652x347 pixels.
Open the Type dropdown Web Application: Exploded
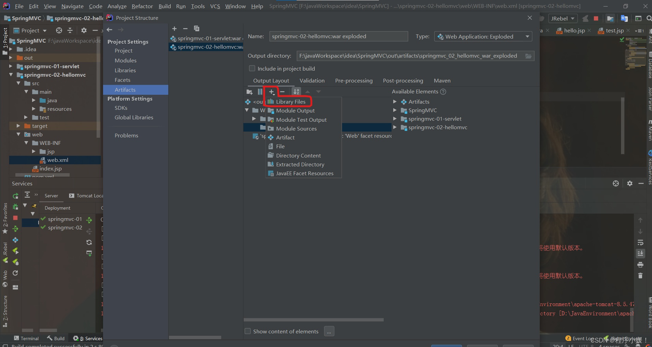pos(483,36)
